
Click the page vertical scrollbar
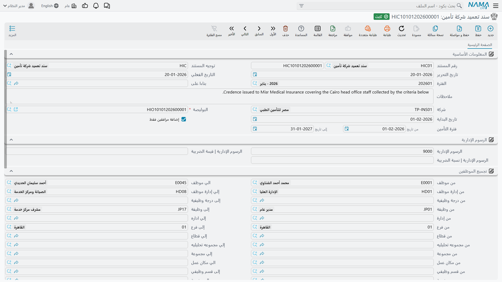click(x=5, y=109)
